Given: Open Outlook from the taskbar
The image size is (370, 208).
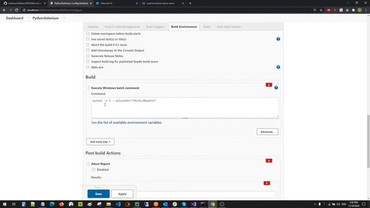Looking at the screenshot, I should [x=165, y=204].
